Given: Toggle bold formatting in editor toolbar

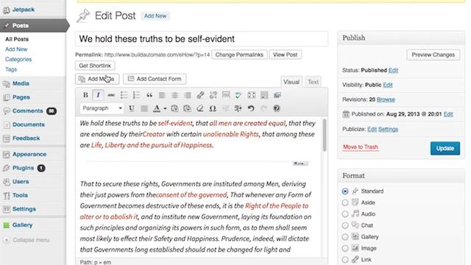Looking at the screenshot, I should click(x=85, y=95).
